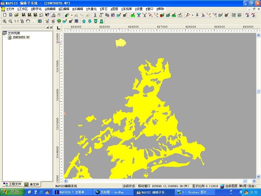Click the zoom out magnifier icon
261x196 pixels.
coord(11,21)
